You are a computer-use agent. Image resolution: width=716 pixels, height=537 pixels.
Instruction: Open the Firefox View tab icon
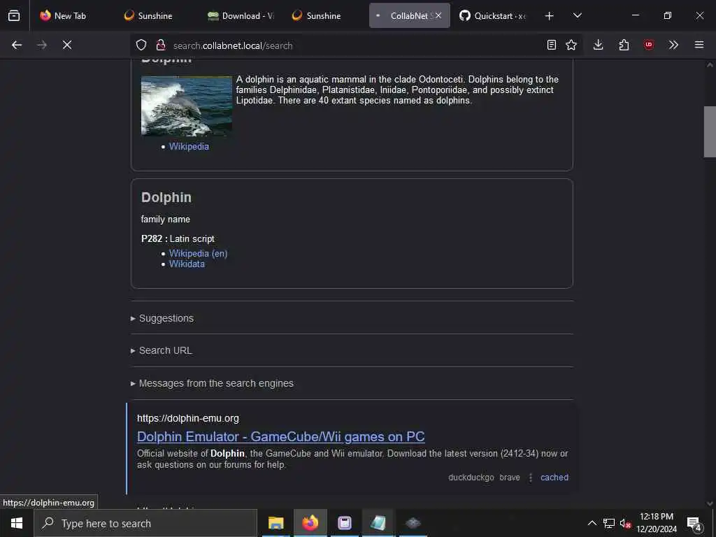tap(14, 15)
